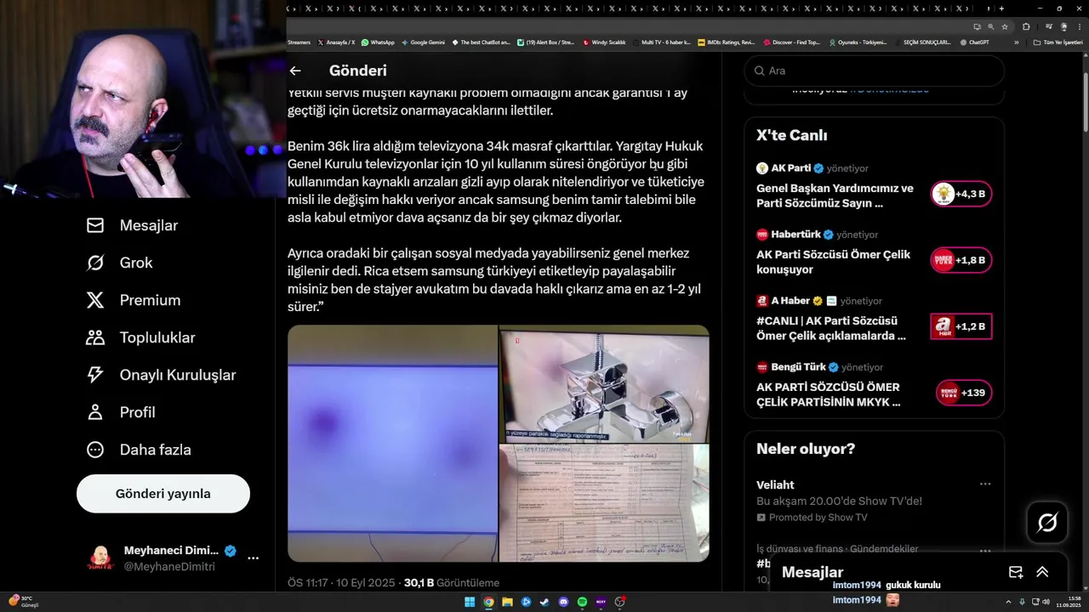Open Chrome from the taskbar

489,602
